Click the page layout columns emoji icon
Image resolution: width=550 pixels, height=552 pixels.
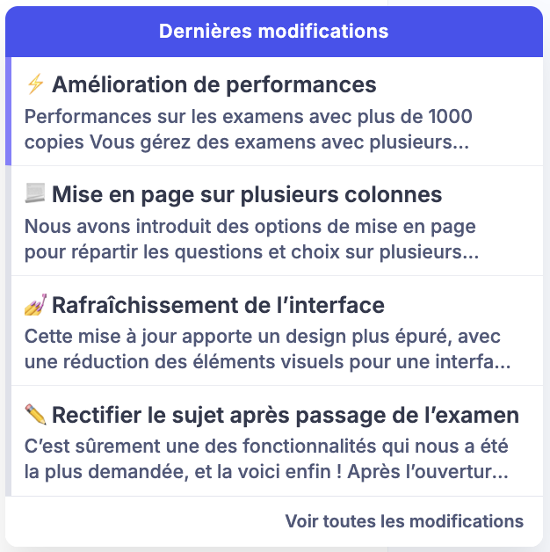(35, 194)
